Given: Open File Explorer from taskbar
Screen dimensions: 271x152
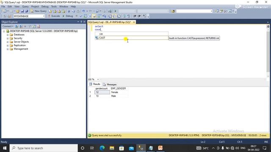Looking at the screenshot, I should tap(112, 148).
